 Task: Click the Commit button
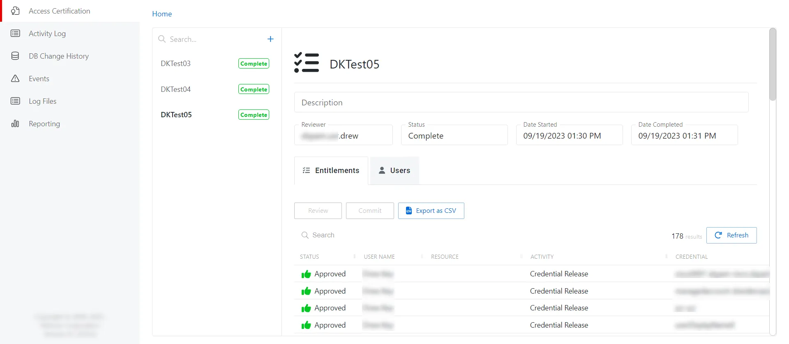370,211
